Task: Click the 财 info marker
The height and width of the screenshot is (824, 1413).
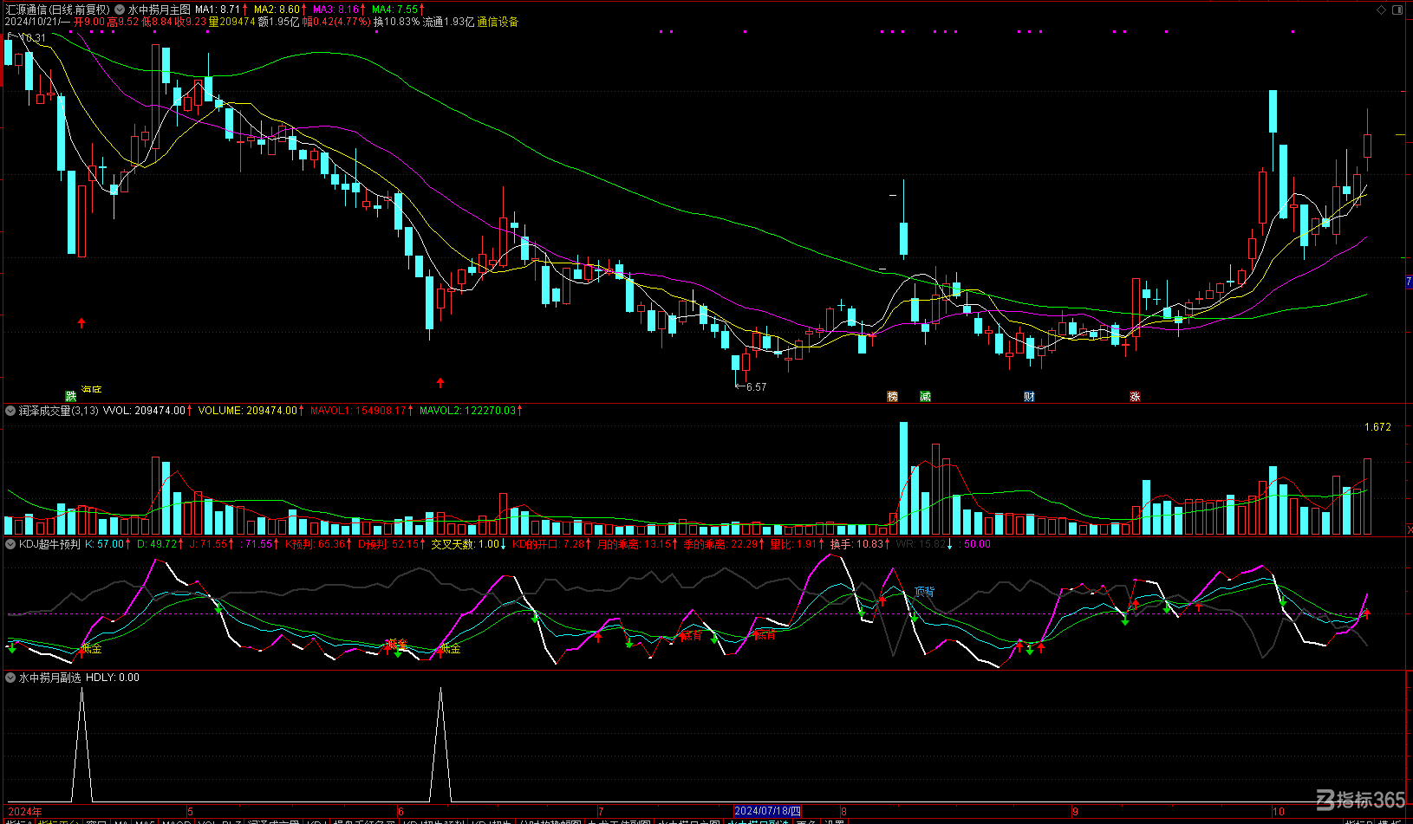Action: [x=1029, y=397]
